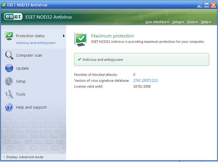Click the Computer scan magnifier icon
Image resolution: width=218 pixels, height=162 pixels.
[x=9, y=55]
